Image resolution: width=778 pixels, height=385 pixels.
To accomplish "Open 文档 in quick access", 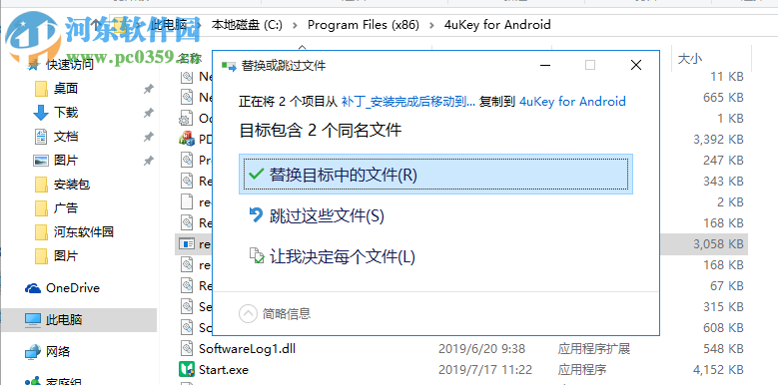I will click(66, 137).
